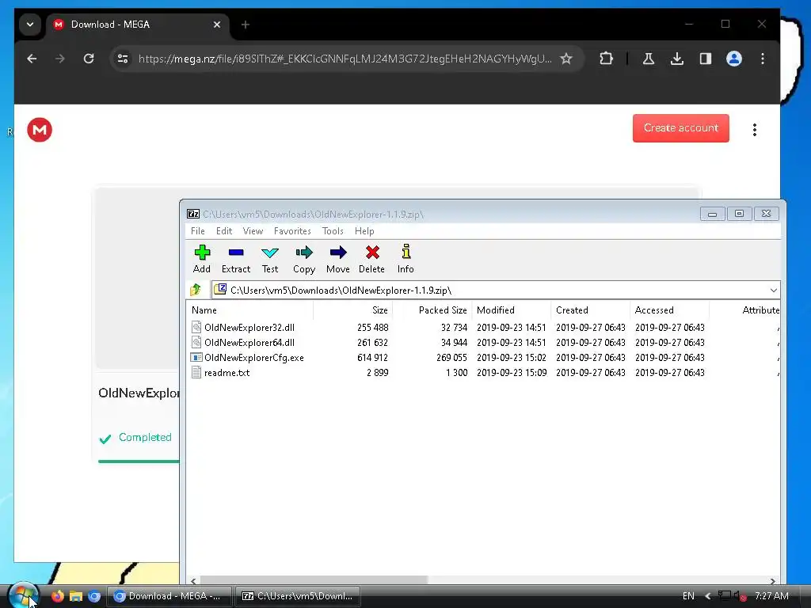Select the readme.txt file icon
This screenshot has width=811, height=608.
(196, 372)
